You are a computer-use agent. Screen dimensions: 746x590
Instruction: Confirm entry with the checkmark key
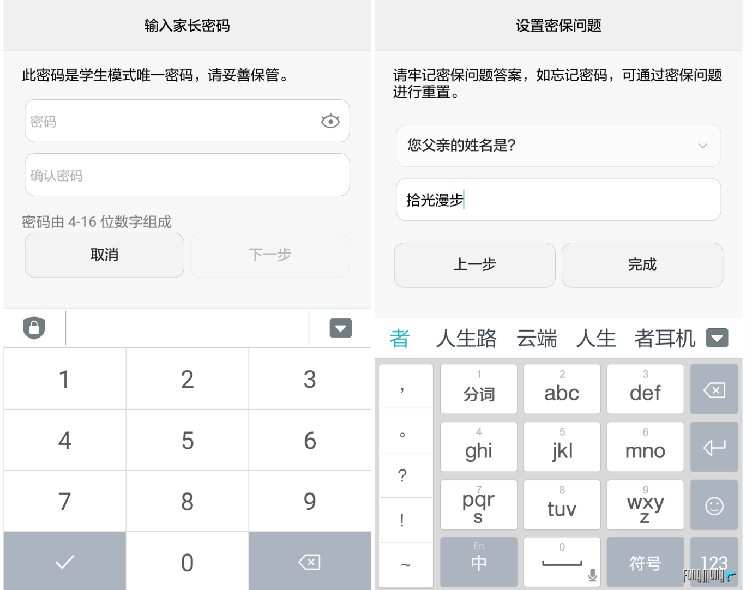pyautogui.click(x=64, y=562)
